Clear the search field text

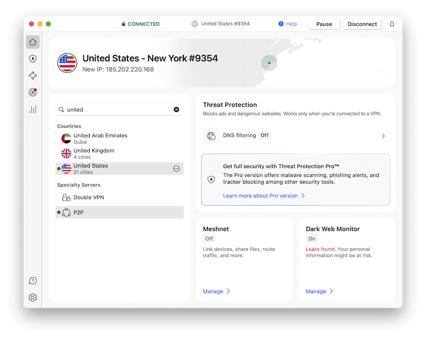[x=176, y=110]
